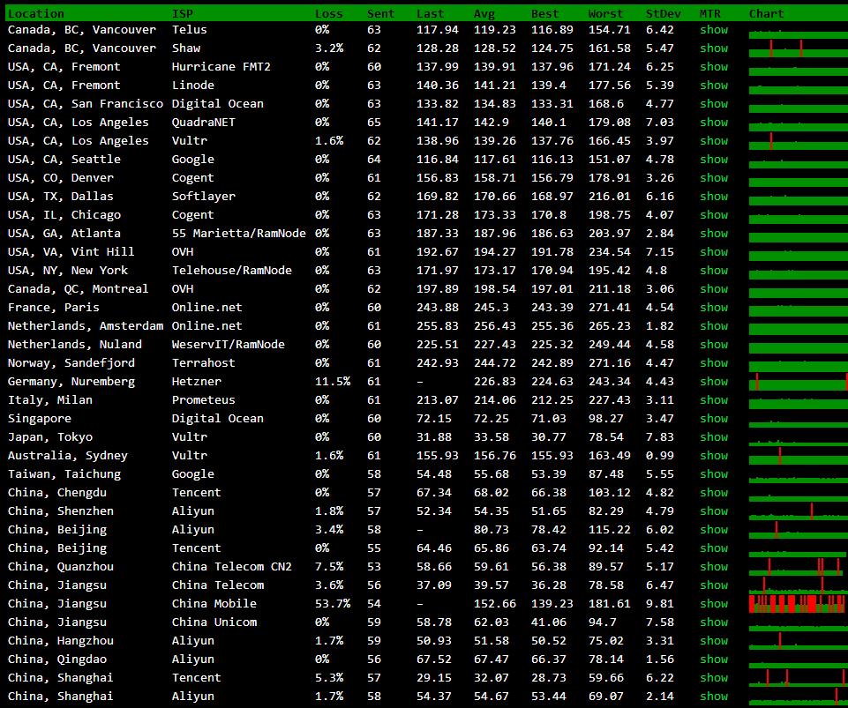Click the 'China Telecom CN2' ISP cell
Viewport: 848px width, 708px height.
(231, 566)
